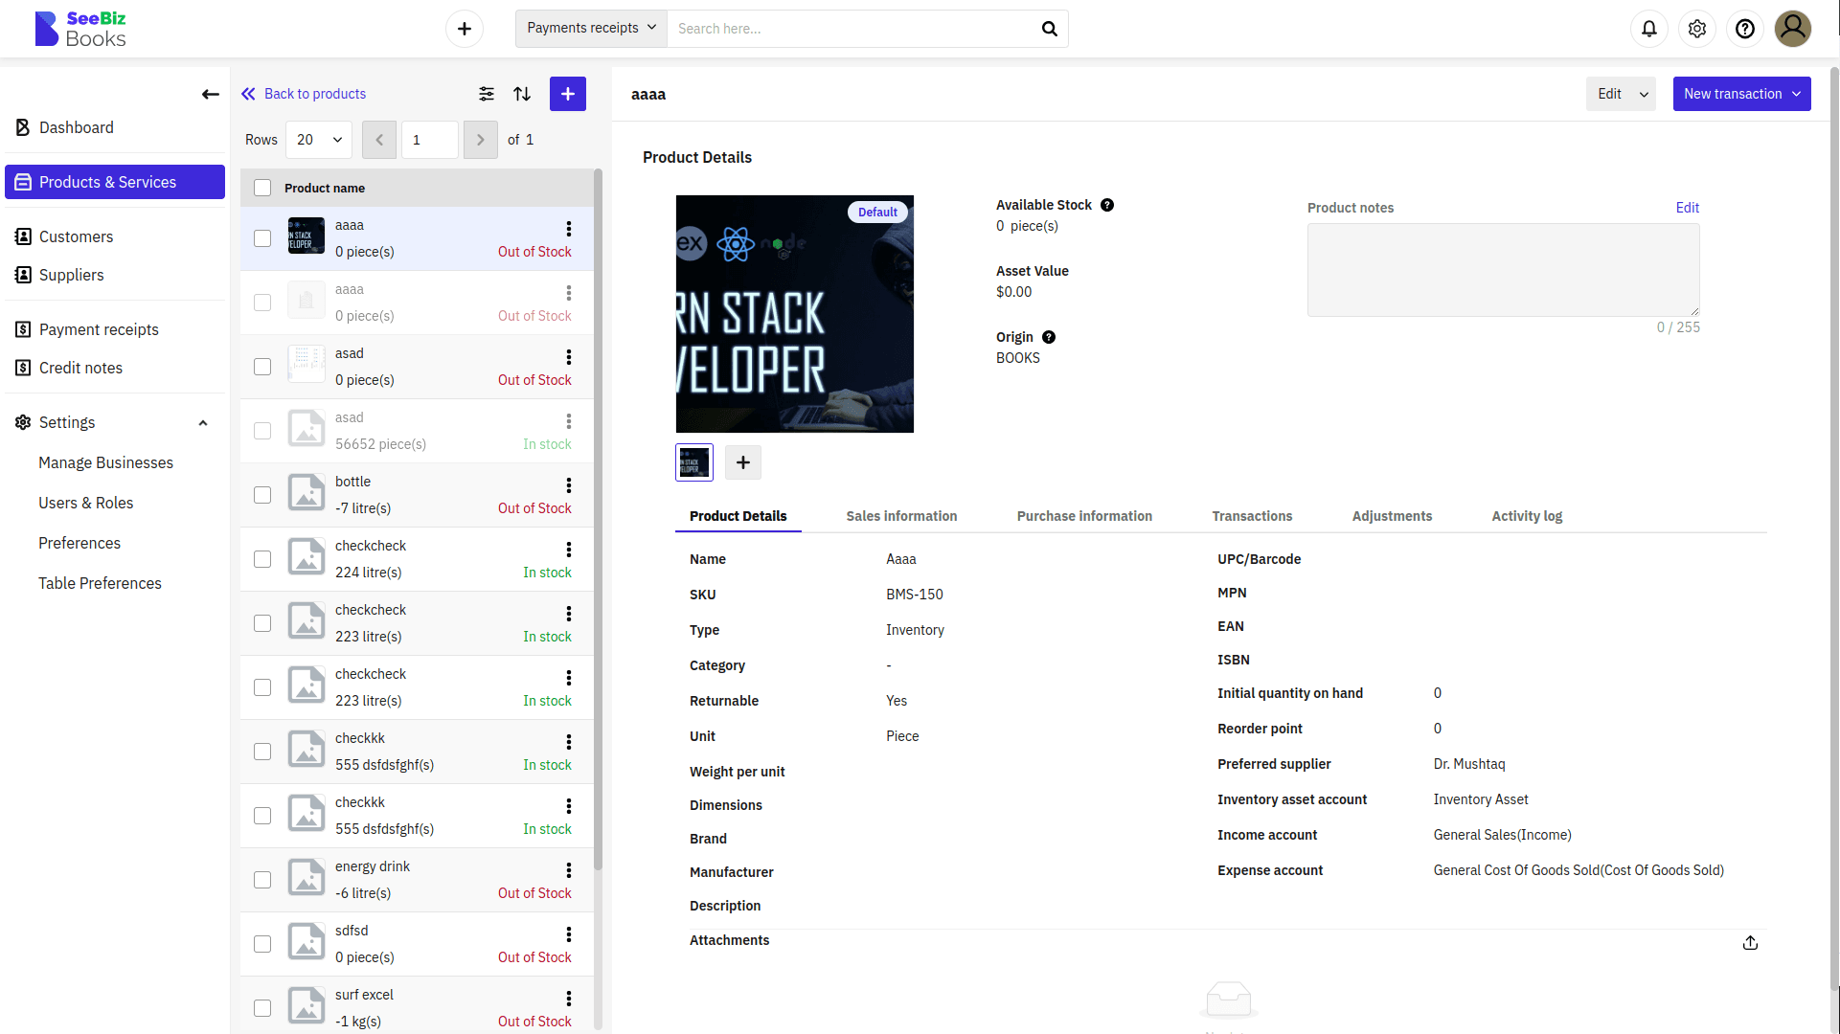The height and width of the screenshot is (1034, 1840).
Task: Run search with the magnifier icon
Action: pyautogui.click(x=1050, y=29)
